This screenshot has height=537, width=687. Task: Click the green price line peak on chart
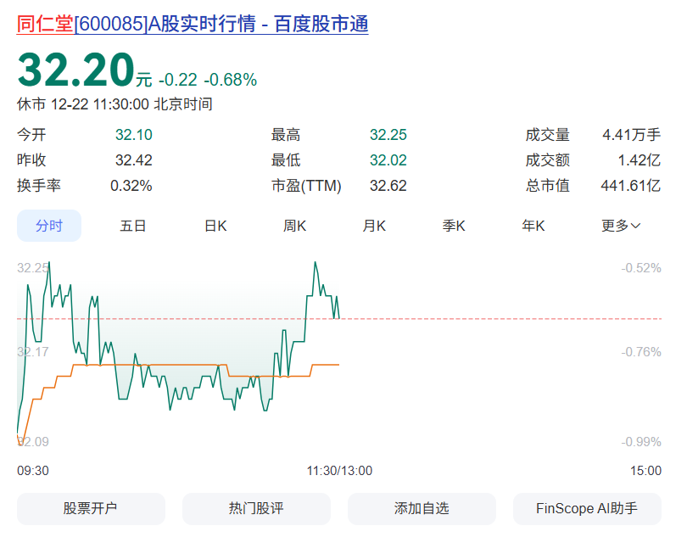tap(315, 262)
